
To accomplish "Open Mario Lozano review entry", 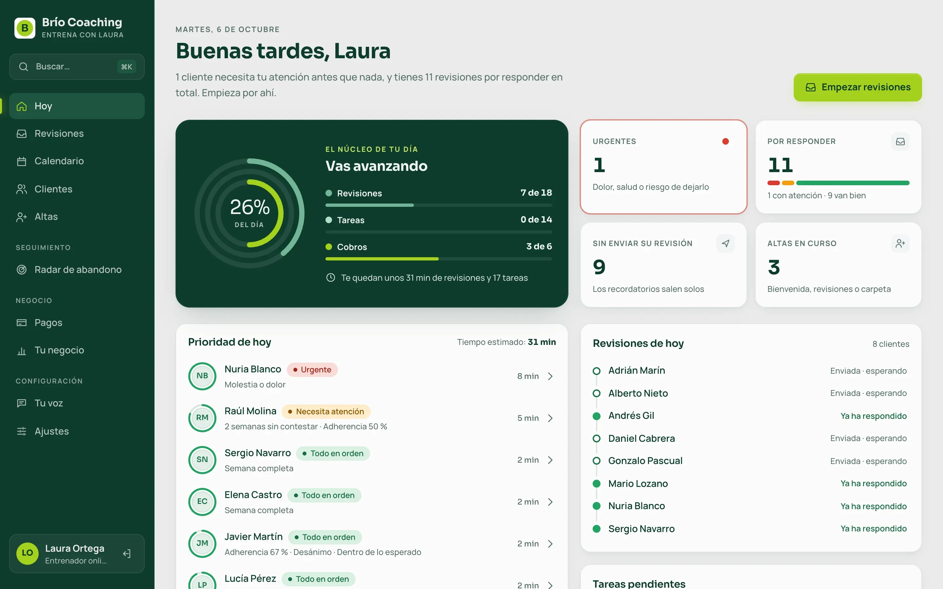I will point(750,484).
